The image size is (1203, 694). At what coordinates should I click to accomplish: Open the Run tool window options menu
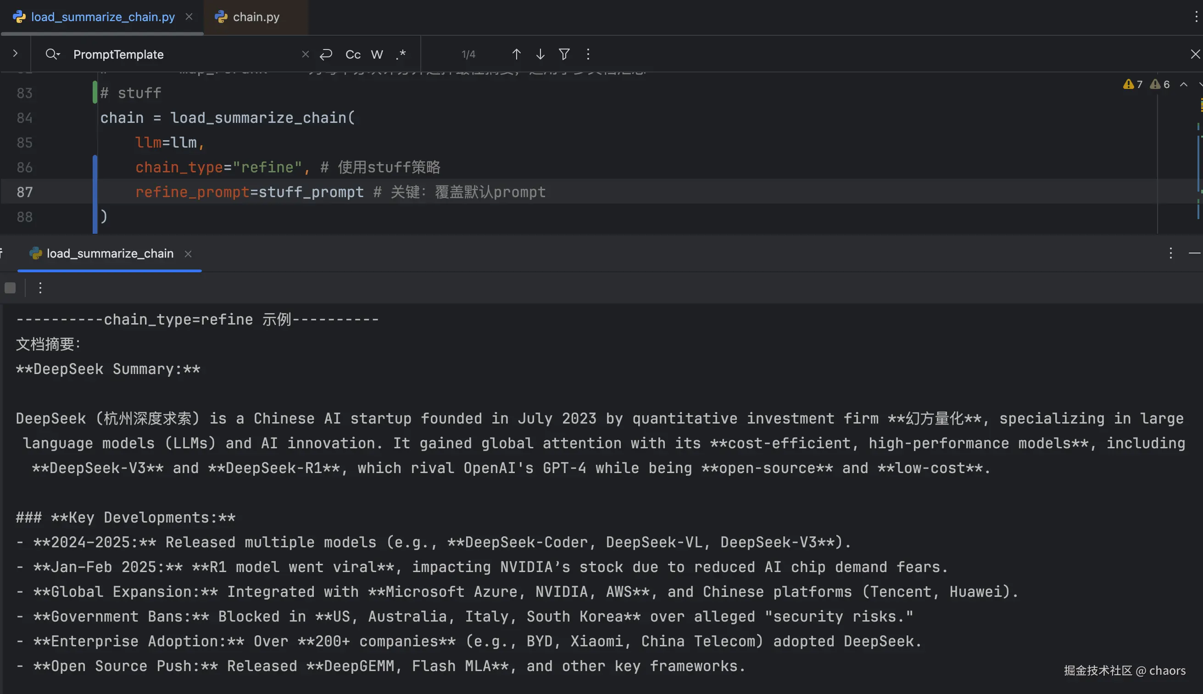[1170, 253]
